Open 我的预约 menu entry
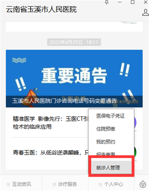Screen dimensions: 149x191 (x=106, y=142)
